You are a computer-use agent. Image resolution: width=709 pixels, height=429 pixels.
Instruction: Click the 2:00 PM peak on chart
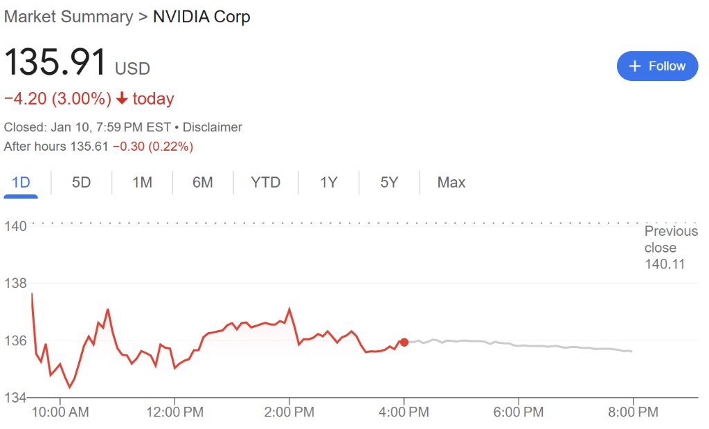(x=289, y=309)
